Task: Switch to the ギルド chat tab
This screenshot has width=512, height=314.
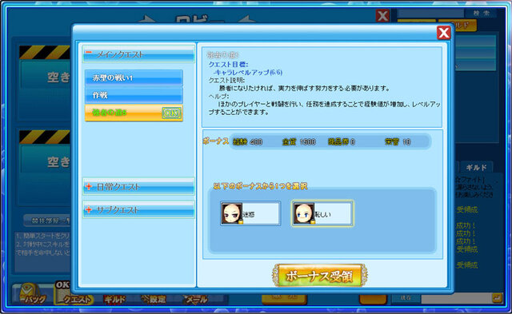Action: coord(476,168)
